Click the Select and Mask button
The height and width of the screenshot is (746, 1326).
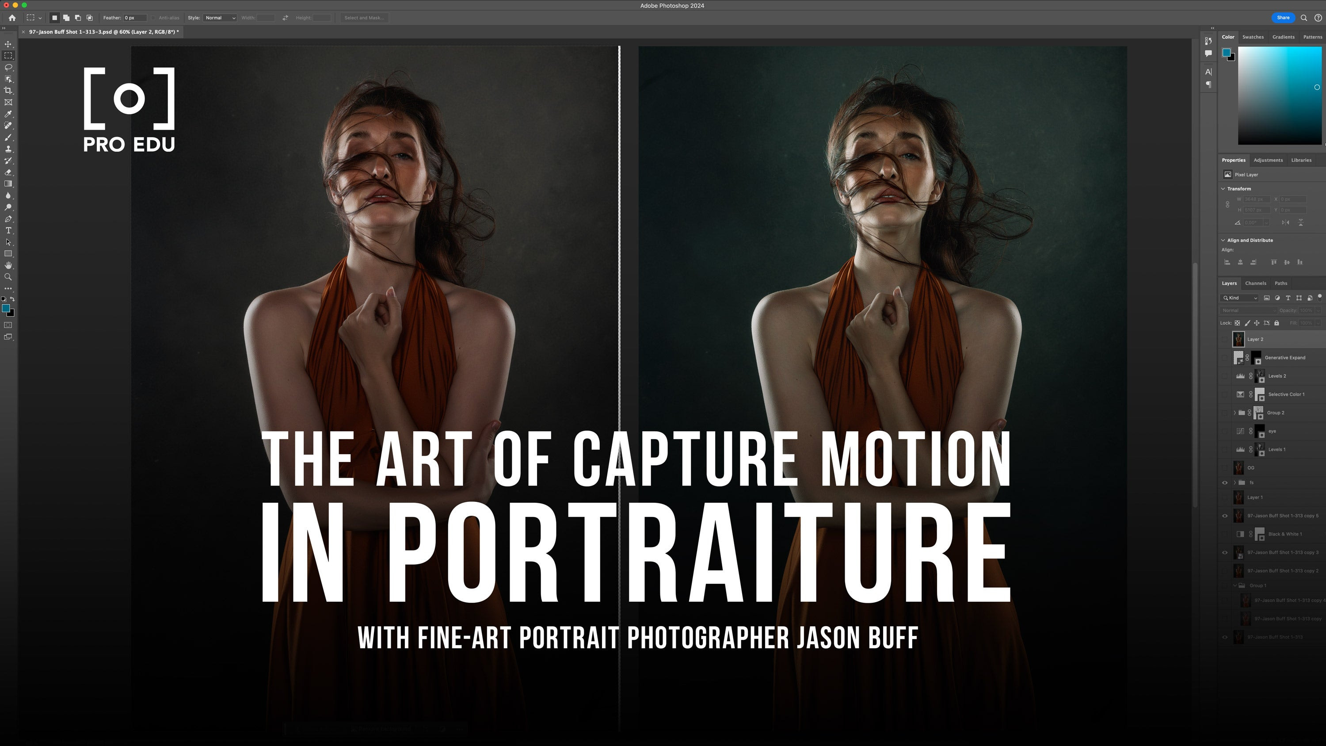(x=364, y=18)
